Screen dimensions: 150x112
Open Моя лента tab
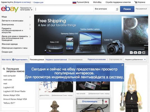pyautogui.click(x=6, y=60)
